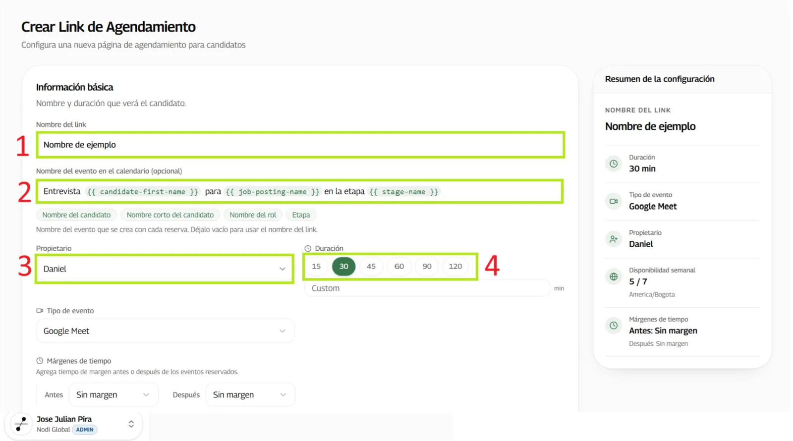The width and height of the screenshot is (793, 441).
Task: Select the 45 minute duration
Action: (371, 267)
